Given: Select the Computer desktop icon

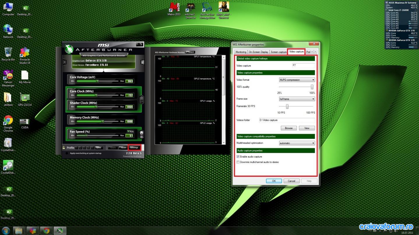Looking at the screenshot, I should pos(8,9).
